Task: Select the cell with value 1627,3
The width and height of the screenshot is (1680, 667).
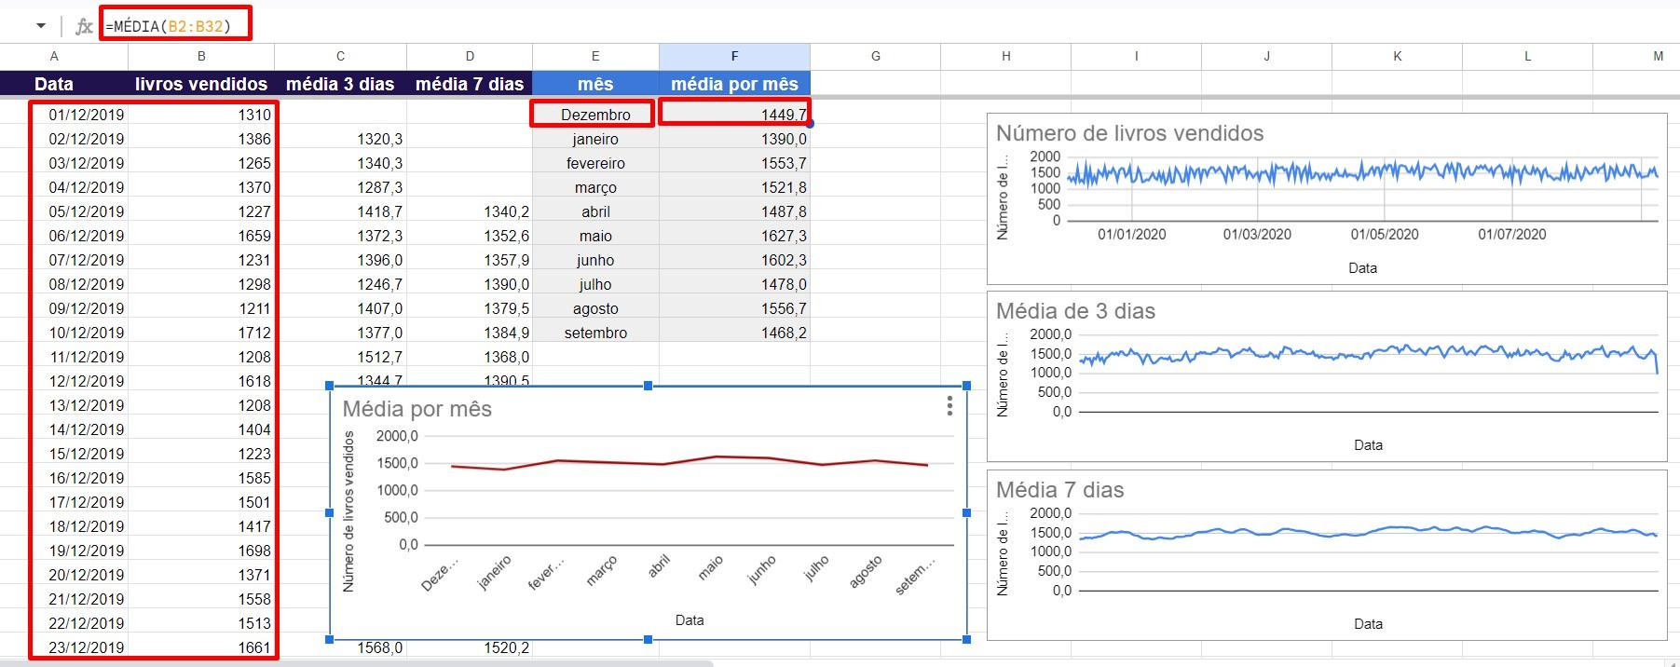Action: click(734, 236)
